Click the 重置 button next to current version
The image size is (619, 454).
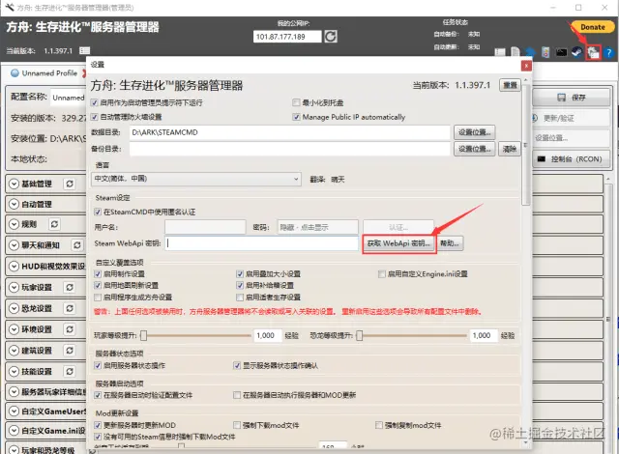(x=510, y=85)
